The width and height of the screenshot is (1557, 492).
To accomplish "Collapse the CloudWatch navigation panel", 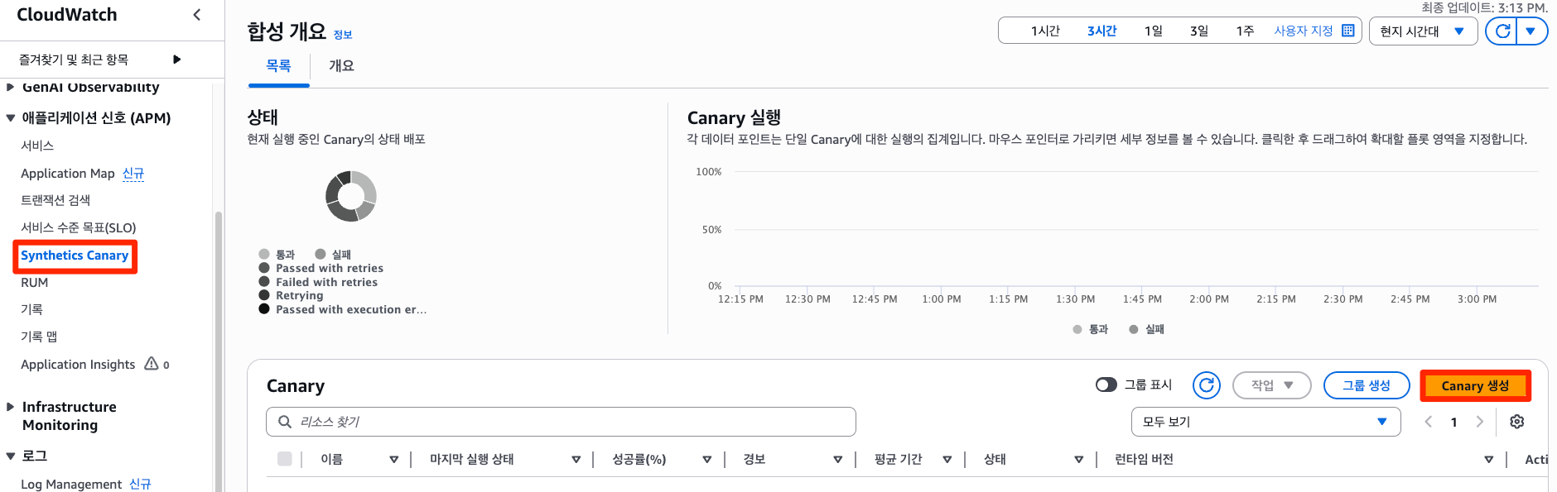I will 196,14.
